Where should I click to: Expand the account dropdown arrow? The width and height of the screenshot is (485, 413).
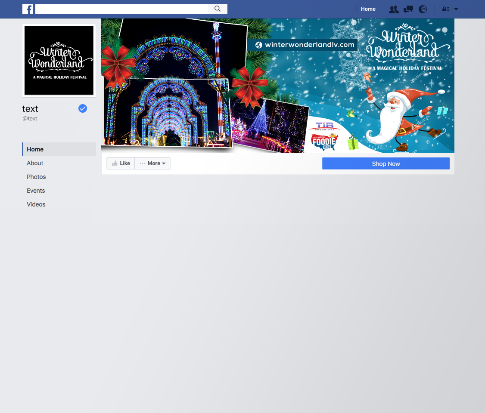coord(456,9)
